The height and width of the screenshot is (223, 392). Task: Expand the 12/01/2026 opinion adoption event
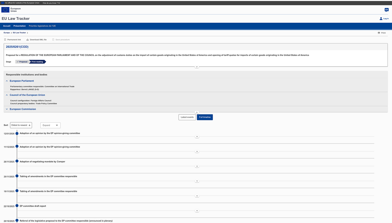[x=197, y=137]
